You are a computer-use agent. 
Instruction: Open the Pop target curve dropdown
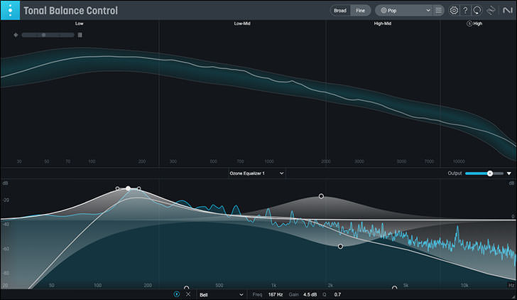point(406,11)
